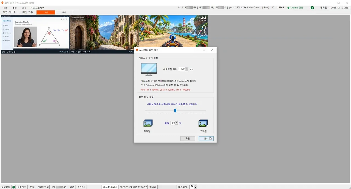This screenshot has height=189, width=351.
Task: Decrease 품질 with the down arrow
Action: tap(177, 124)
